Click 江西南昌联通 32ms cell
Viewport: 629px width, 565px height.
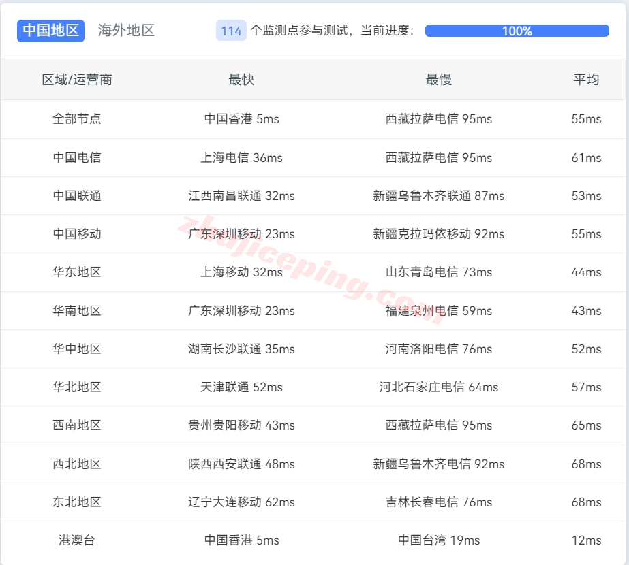click(241, 196)
